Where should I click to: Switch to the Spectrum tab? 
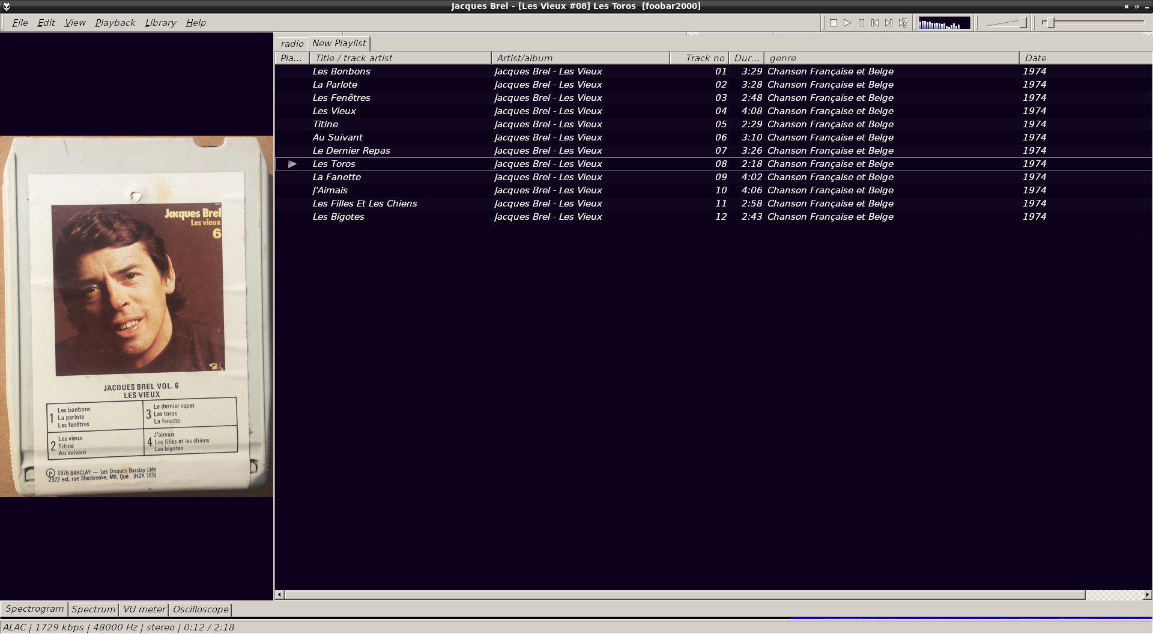tap(93, 609)
